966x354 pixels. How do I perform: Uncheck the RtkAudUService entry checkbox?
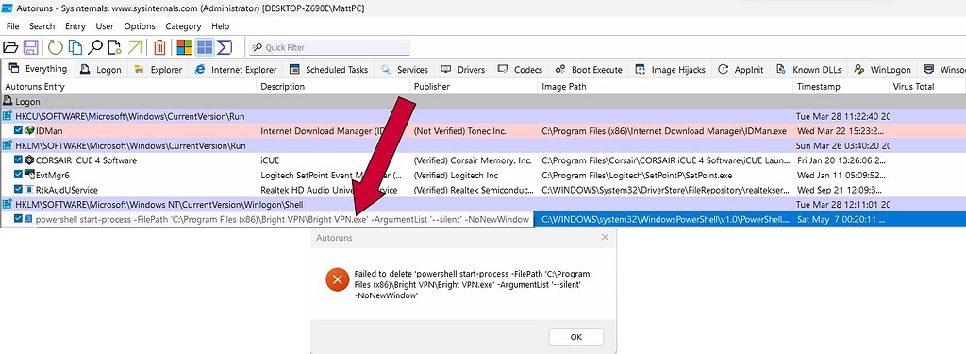(x=18, y=190)
